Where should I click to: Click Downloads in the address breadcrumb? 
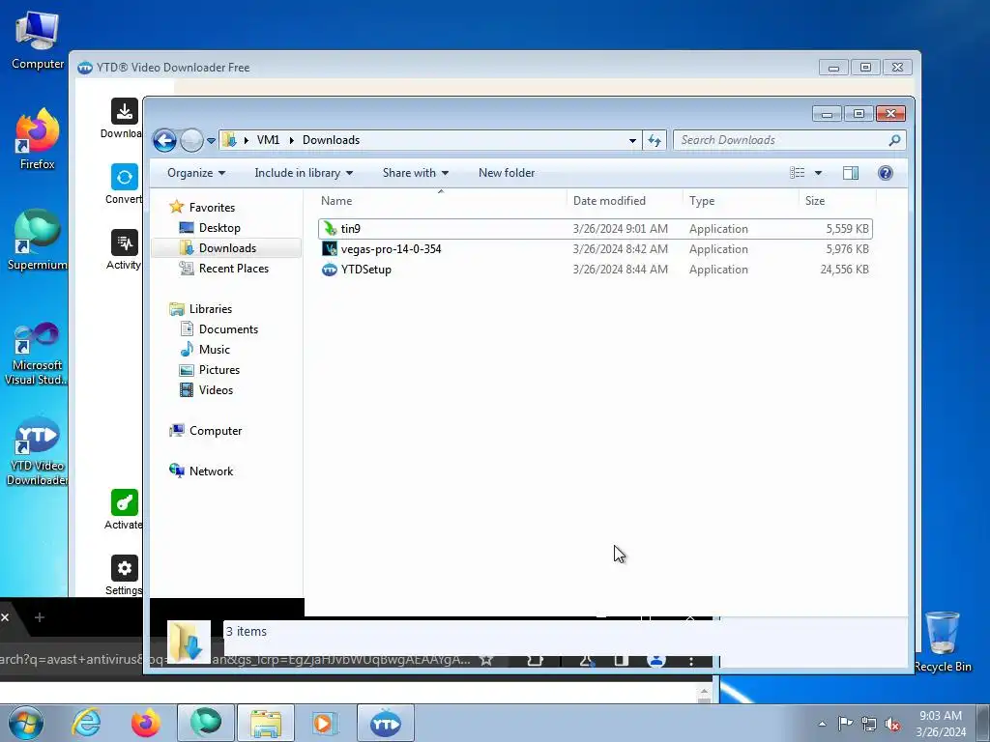pos(331,140)
